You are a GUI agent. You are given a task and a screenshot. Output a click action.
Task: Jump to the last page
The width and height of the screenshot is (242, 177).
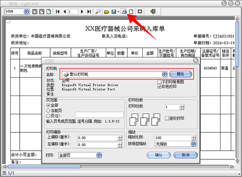89,11
